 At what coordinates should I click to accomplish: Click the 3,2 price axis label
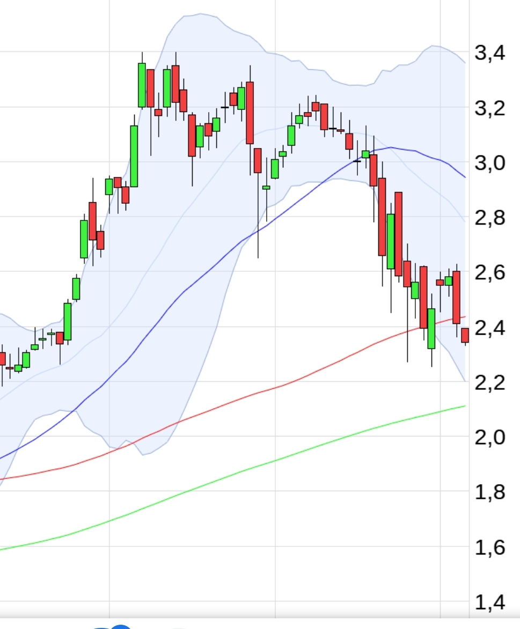(x=489, y=108)
